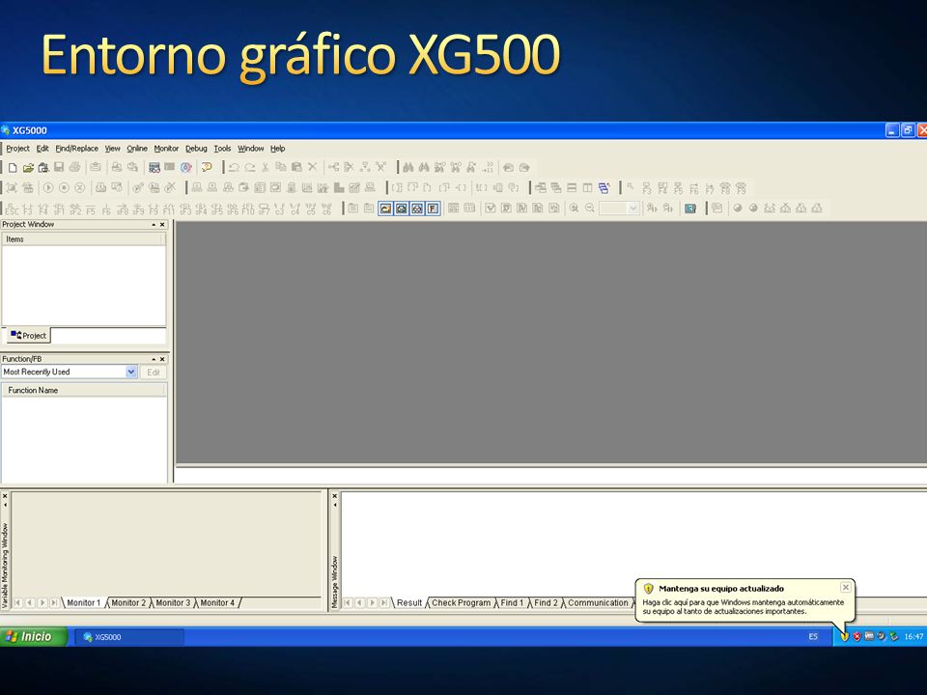The width and height of the screenshot is (927, 695).
Task: Switch to the Check Program tab
Action: point(462,602)
